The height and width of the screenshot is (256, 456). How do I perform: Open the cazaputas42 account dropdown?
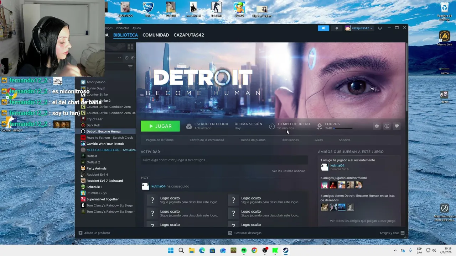(359, 28)
